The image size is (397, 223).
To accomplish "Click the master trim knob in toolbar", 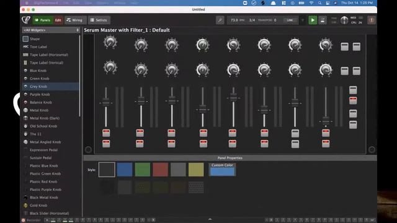I will [344, 20].
